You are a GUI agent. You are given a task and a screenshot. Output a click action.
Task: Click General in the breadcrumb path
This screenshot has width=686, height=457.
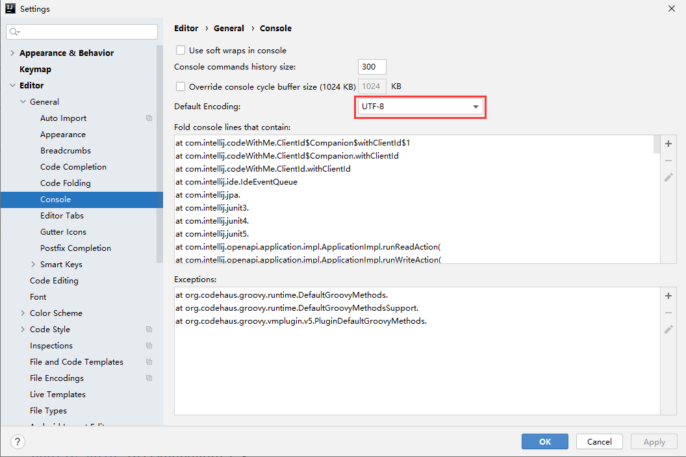pyautogui.click(x=229, y=28)
